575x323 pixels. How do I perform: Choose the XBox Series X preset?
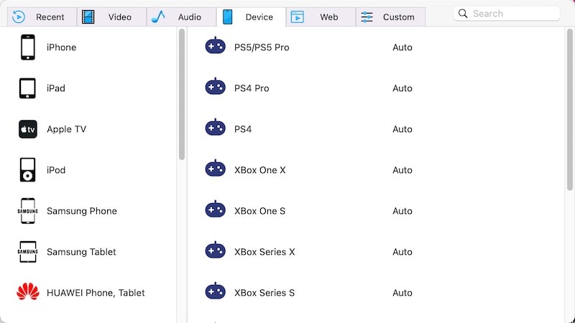264,252
